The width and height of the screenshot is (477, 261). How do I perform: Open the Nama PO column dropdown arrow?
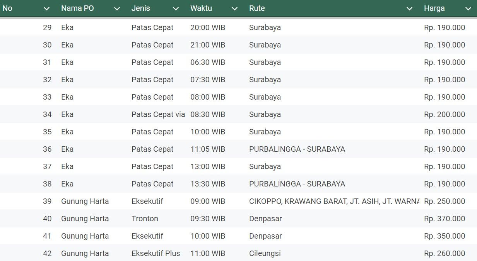click(117, 8)
